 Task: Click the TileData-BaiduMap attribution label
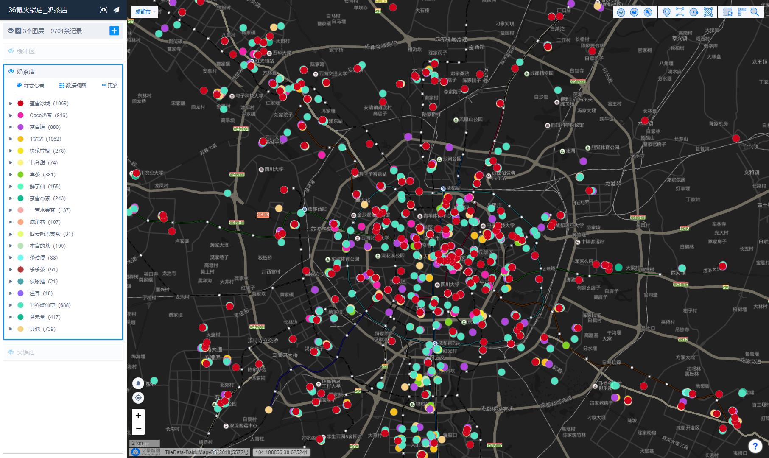[207, 452]
